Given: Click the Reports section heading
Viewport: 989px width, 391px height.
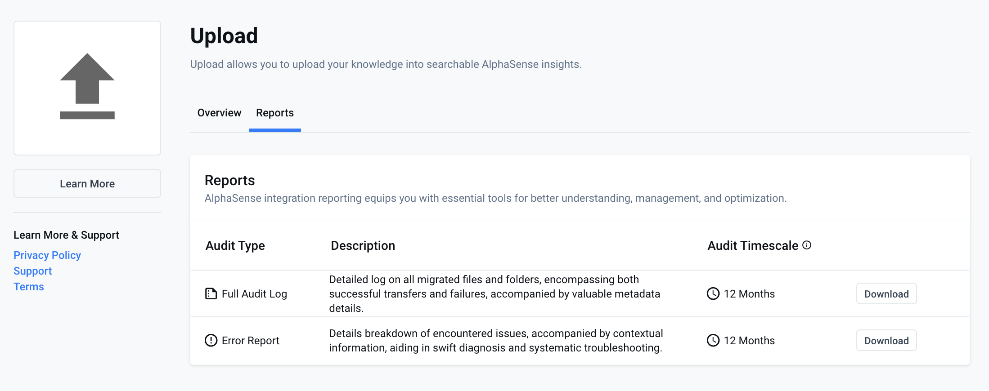Looking at the screenshot, I should (230, 180).
